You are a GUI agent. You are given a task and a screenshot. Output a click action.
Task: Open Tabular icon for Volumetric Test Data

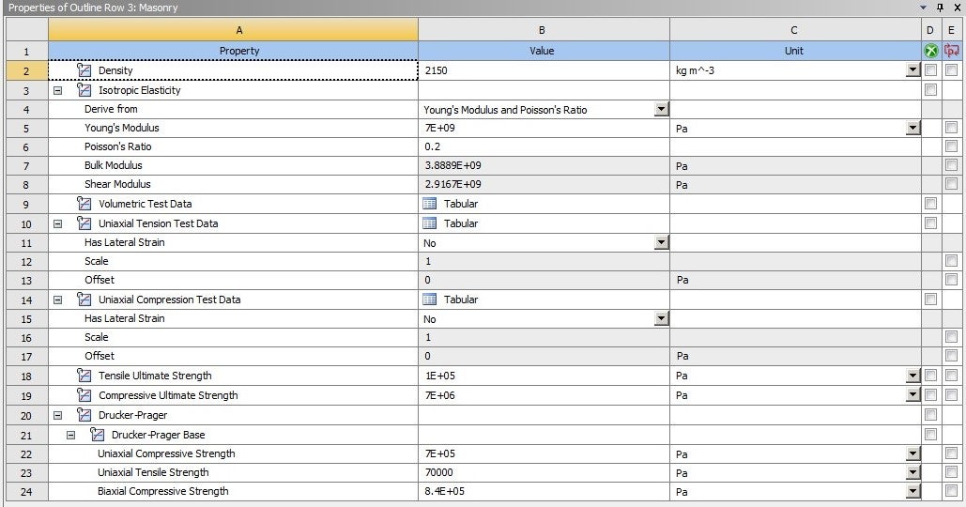pos(430,204)
